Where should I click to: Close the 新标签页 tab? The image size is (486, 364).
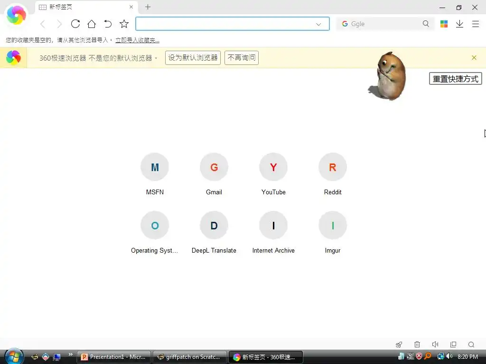click(x=131, y=7)
